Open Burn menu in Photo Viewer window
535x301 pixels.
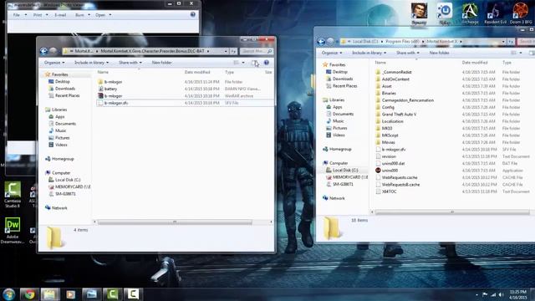[x=83, y=15]
